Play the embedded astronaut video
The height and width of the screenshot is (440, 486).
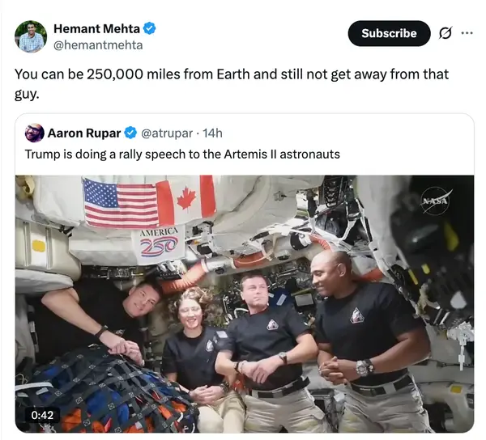click(x=245, y=303)
